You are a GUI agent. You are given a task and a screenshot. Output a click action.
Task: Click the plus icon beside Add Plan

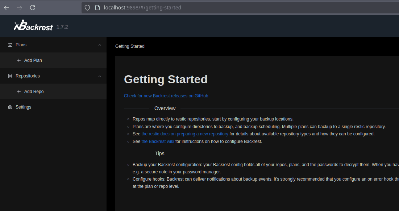[19, 60]
